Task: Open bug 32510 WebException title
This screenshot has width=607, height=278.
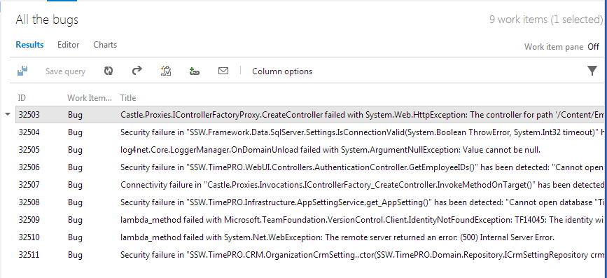Action: coord(337,237)
